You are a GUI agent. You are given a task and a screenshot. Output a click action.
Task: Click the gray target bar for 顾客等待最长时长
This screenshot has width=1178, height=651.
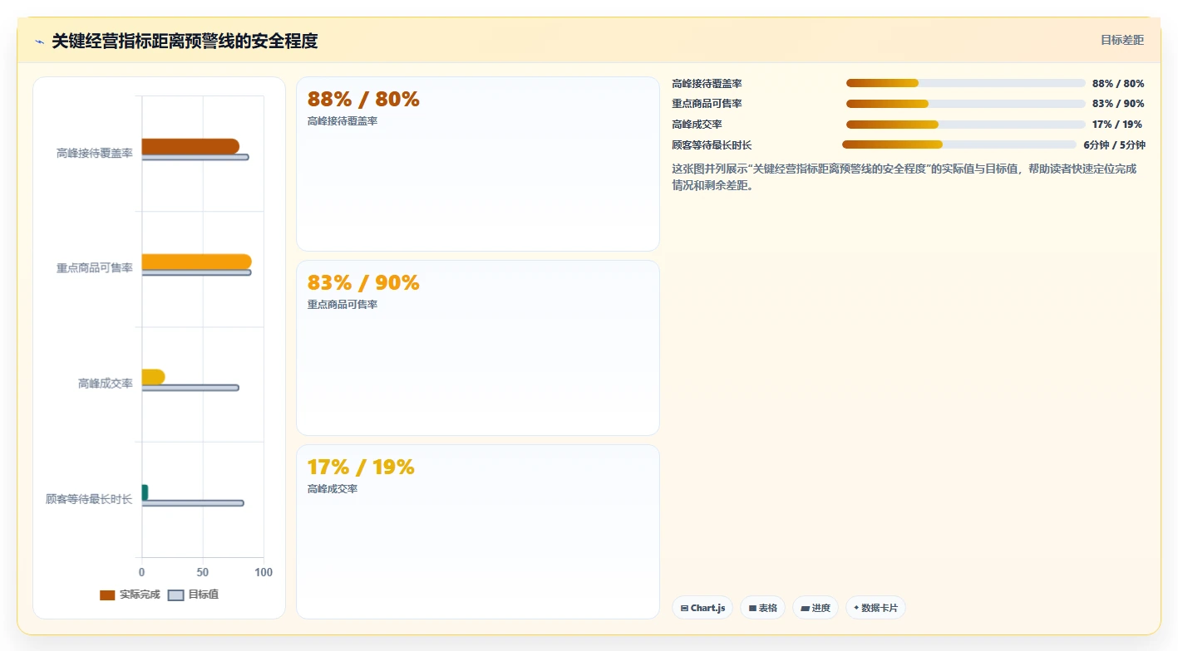193,503
